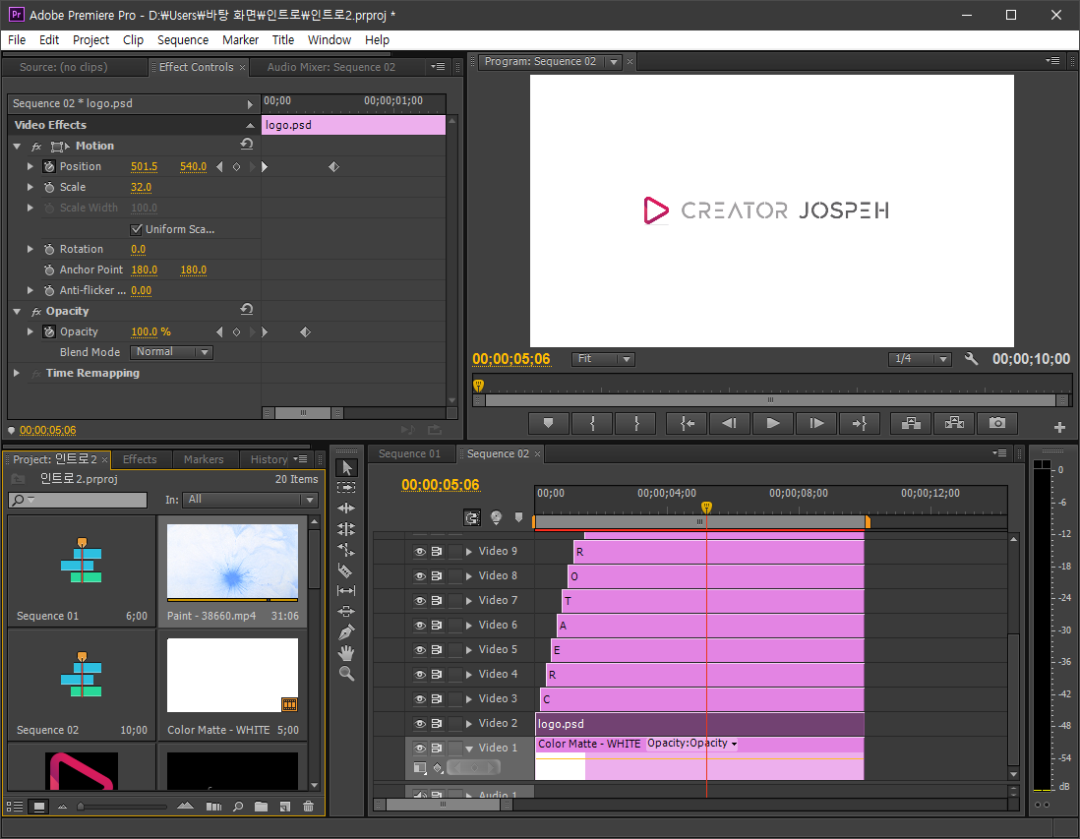Click the Mark In button
This screenshot has height=839, width=1080.
pos(592,423)
